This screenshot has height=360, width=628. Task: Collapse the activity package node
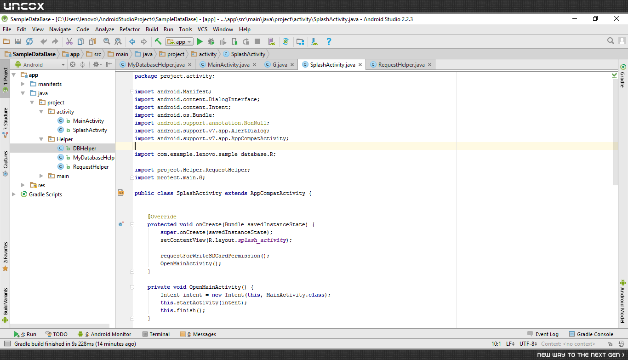pyautogui.click(x=41, y=111)
